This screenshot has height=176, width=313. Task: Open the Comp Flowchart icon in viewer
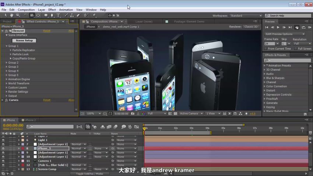(x=240, y=113)
